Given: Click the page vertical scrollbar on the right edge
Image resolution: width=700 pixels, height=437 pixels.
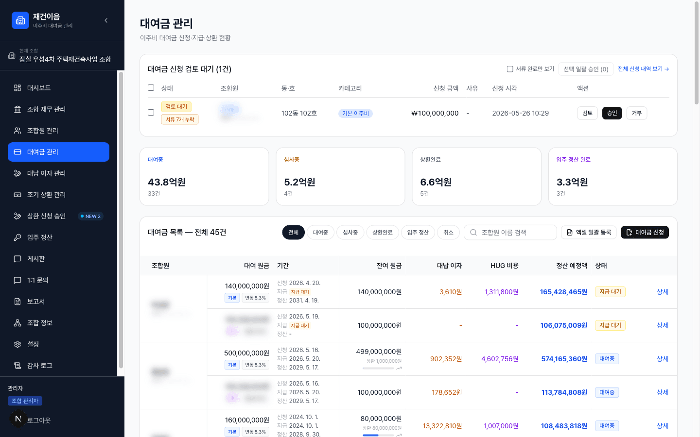Looking at the screenshot, I should click(696, 53).
